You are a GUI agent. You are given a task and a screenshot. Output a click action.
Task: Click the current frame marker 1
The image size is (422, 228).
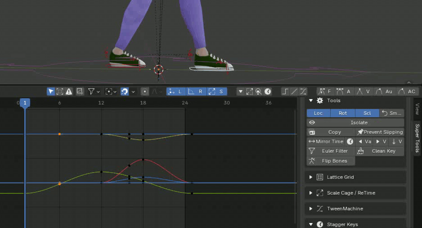point(25,103)
